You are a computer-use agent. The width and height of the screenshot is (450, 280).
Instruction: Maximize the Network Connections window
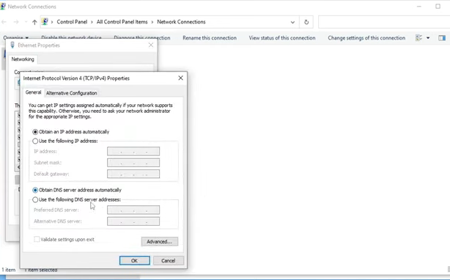click(x=438, y=7)
